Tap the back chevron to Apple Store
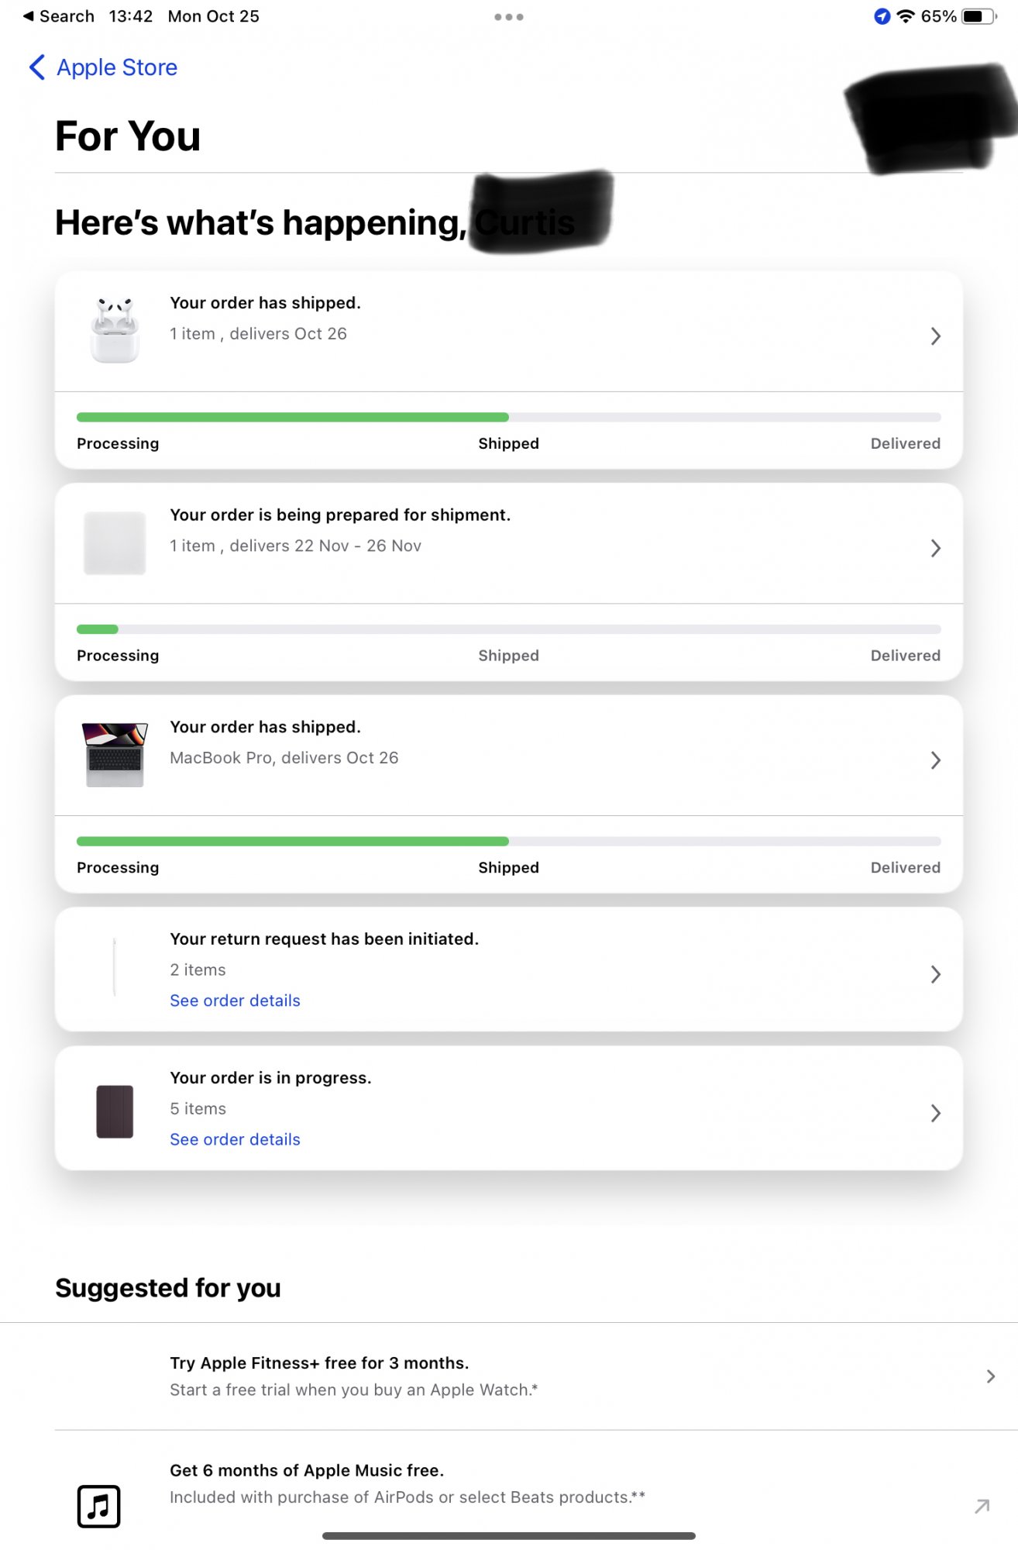 [36, 67]
